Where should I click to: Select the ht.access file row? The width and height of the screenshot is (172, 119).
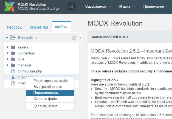click(41, 77)
